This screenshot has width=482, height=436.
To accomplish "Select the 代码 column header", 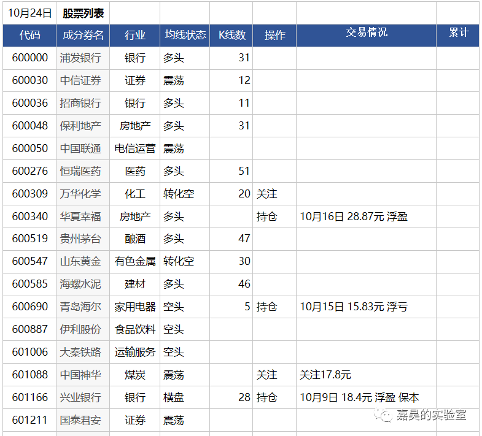I will pos(29,36).
